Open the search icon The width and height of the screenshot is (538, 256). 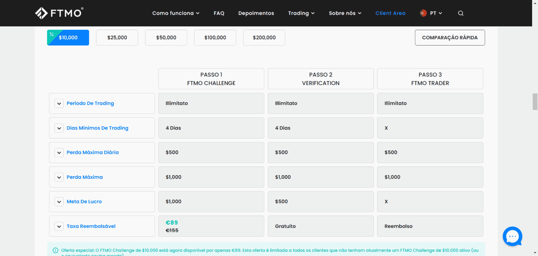pyautogui.click(x=460, y=13)
